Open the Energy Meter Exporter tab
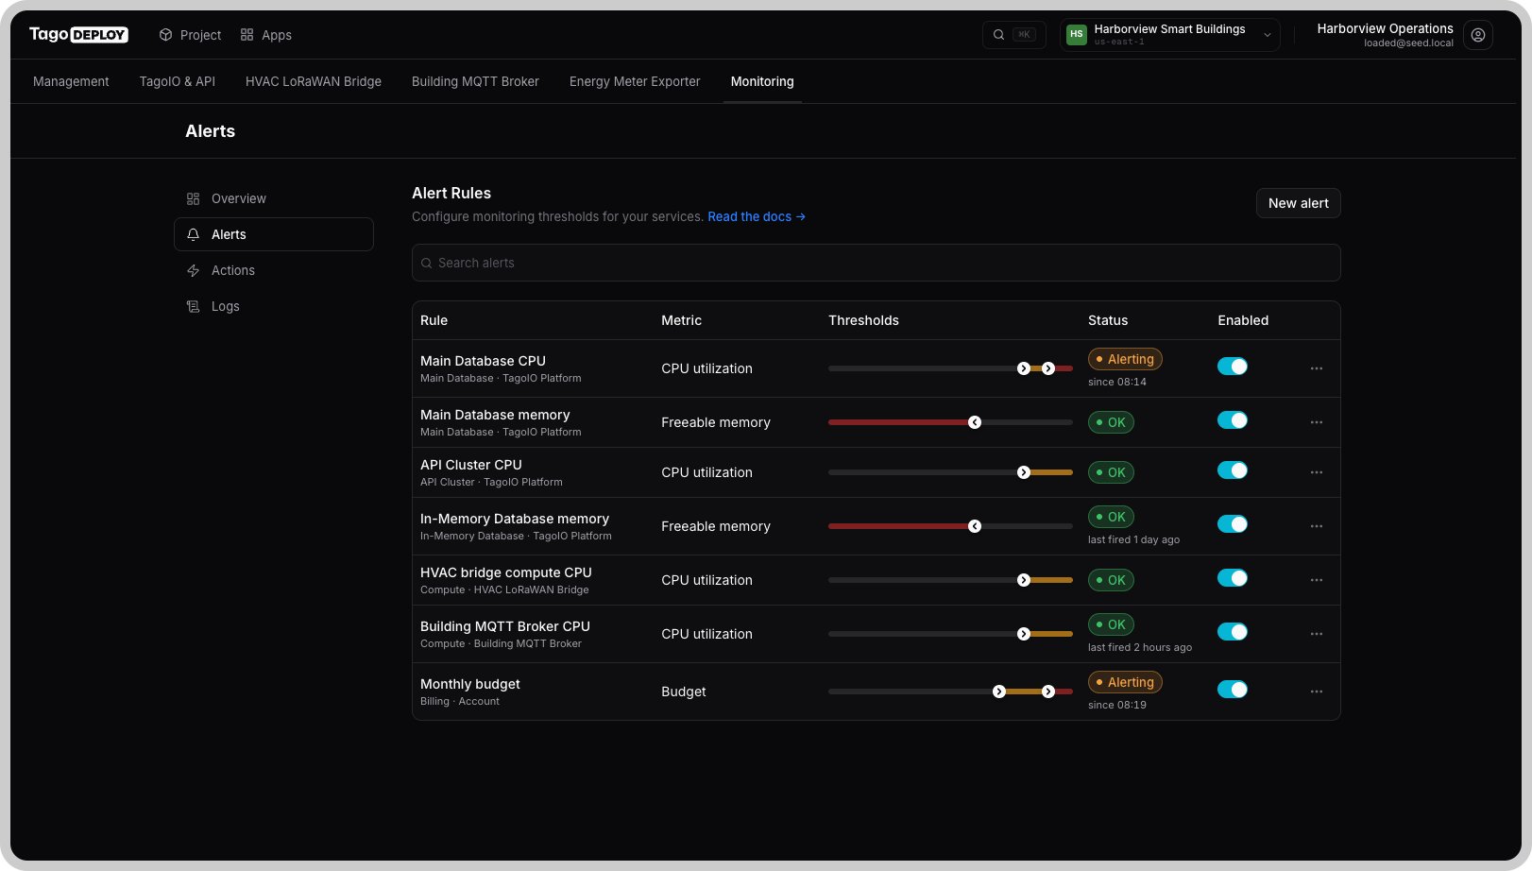The width and height of the screenshot is (1532, 871). click(x=635, y=81)
